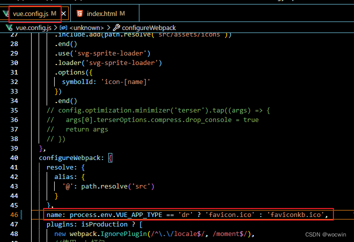Screen dimensions: 354x242
Task: Click process.env.VUE_APP_TYPE on line 46
Action: click(x=116, y=215)
